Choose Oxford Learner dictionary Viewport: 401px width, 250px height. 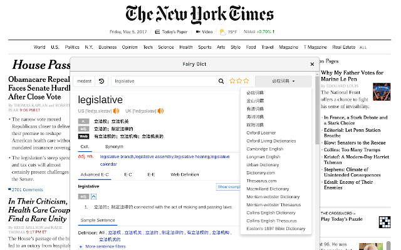(x=261, y=133)
